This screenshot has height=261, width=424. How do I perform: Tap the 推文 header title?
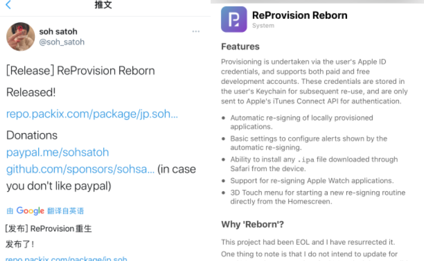click(103, 5)
